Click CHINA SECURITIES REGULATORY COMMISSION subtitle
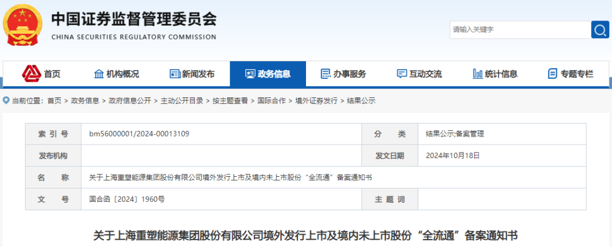The image size is (612, 247). click(x=134, y=37)
